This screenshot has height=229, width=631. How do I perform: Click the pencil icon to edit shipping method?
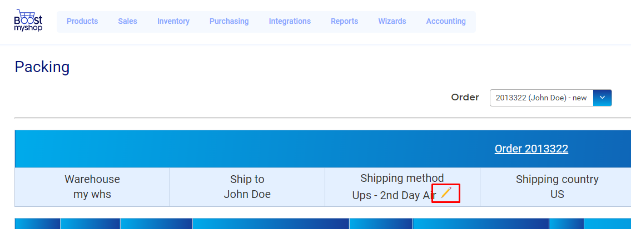point(446,193)
